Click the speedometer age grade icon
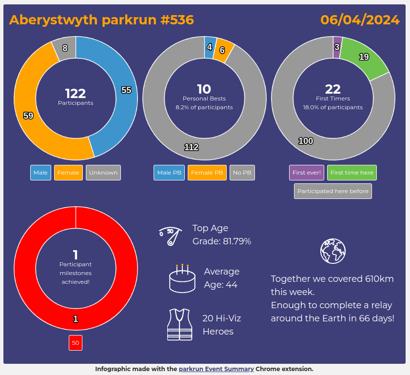This screenshot has height=375, width=410. pyautogui.click(x=171, y=236)
